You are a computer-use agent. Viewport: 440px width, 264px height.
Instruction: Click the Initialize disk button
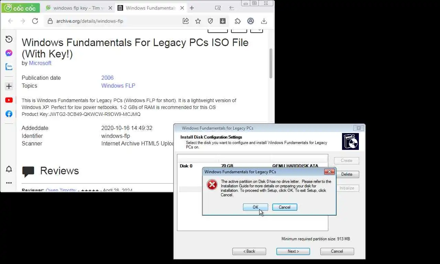(x=346, y=188)
